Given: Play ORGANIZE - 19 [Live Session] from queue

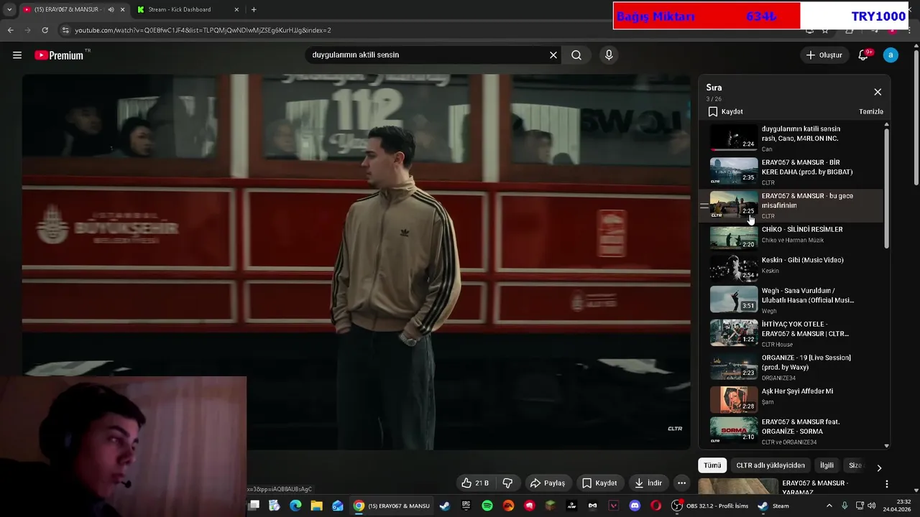Looking at the screenshot, I should pos(791,366).
